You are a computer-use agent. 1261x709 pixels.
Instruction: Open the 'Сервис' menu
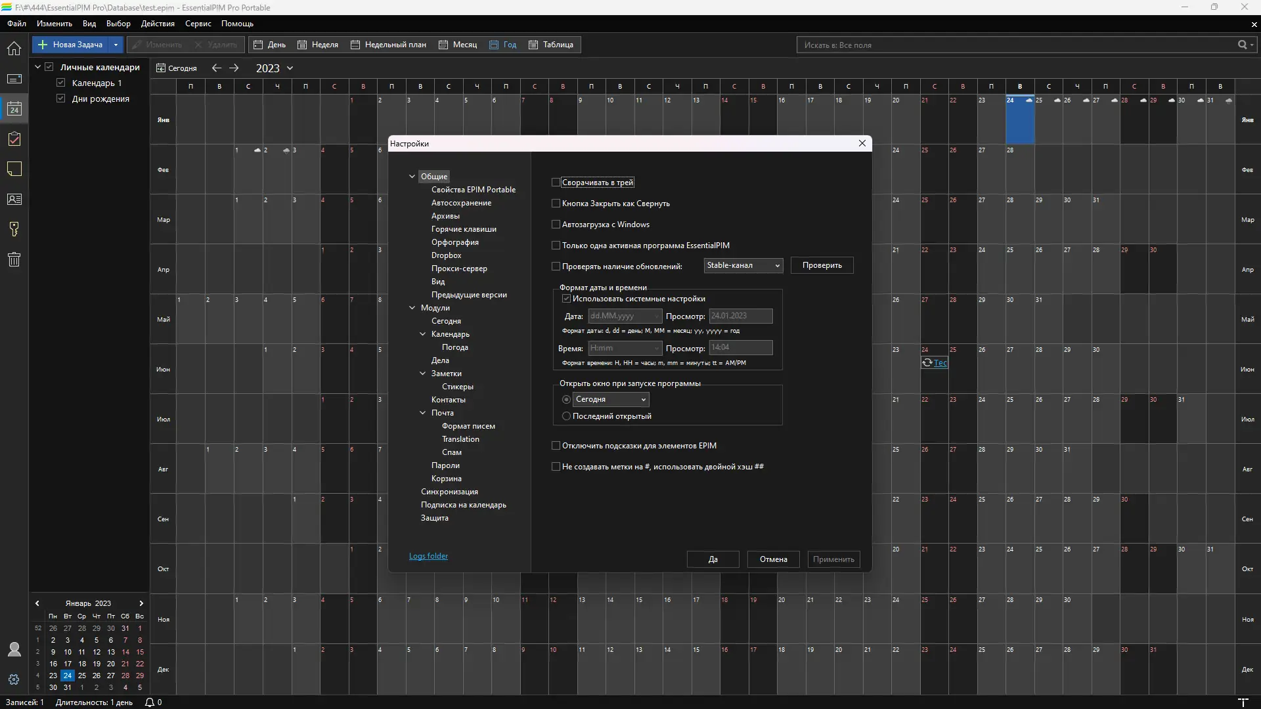click(198, 24)
